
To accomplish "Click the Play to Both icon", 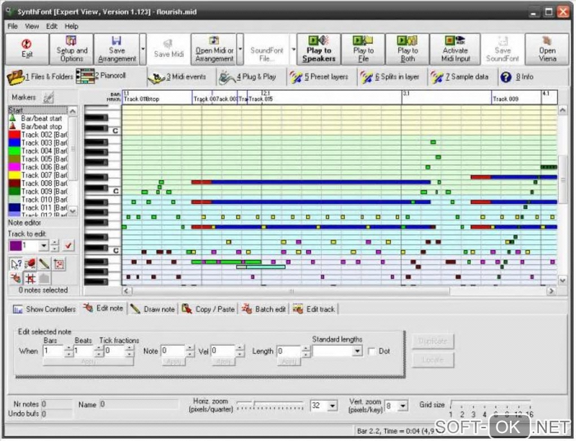I will 407,49.
